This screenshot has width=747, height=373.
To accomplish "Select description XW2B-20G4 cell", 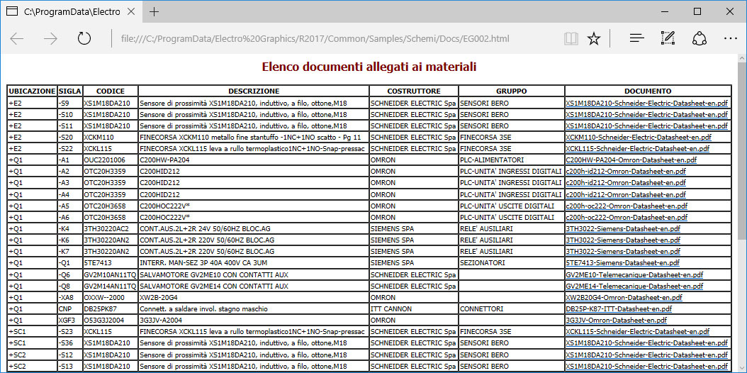I will point(254,297).
